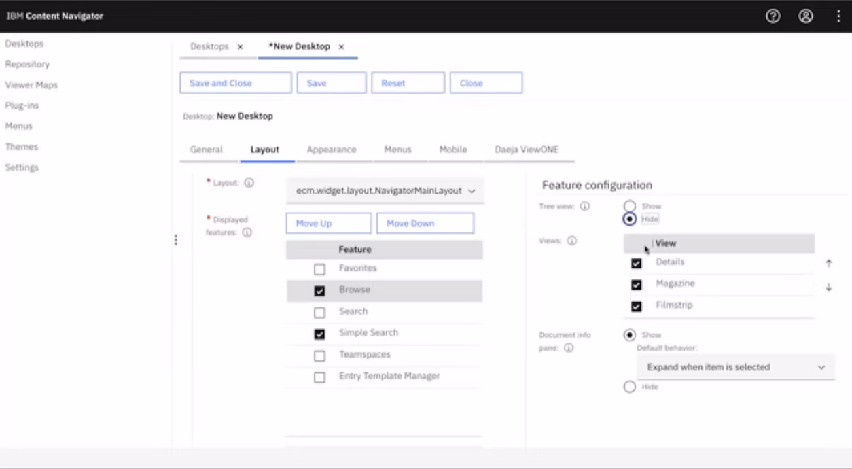This screenshot has height=469, width=852.
Task: Select Show radio for Document info pane
Action: point(629,335)
